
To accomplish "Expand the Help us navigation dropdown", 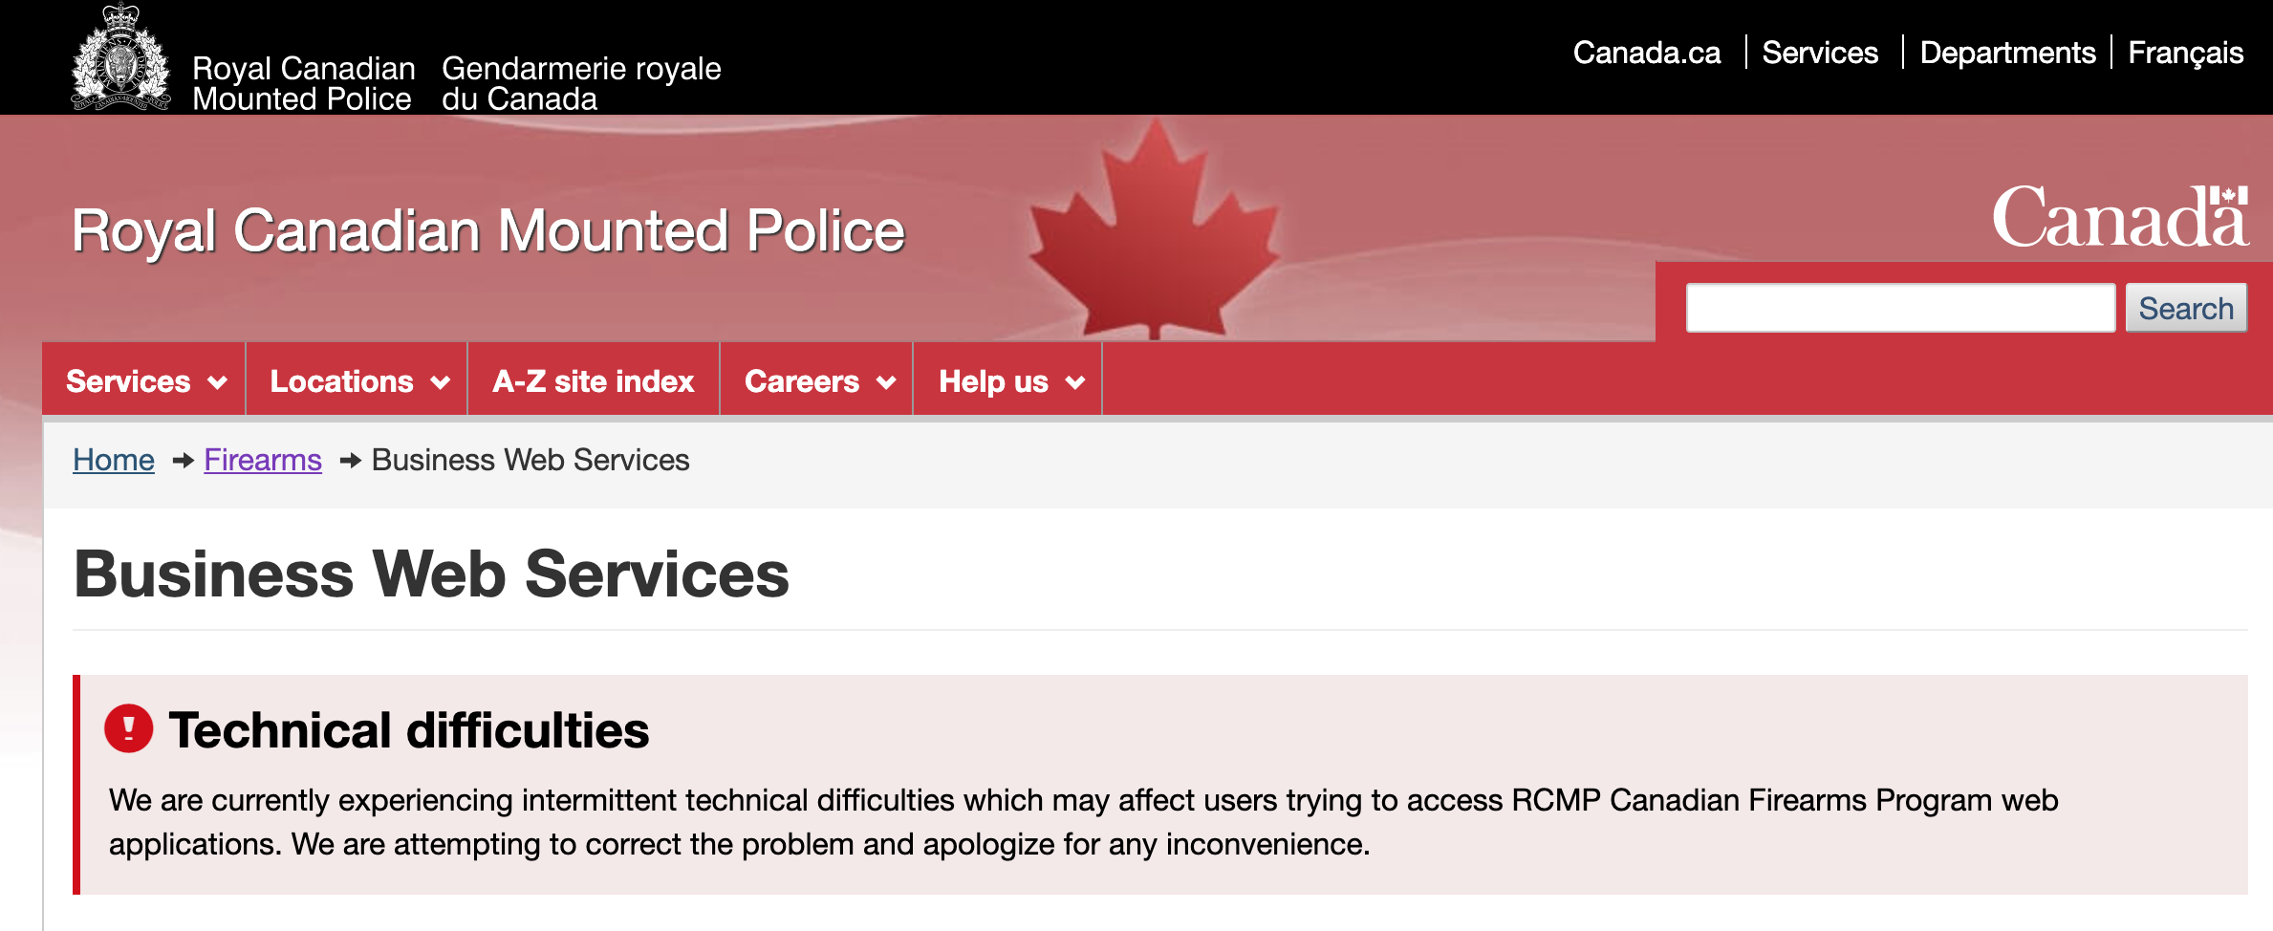I will pos(1008,380).
